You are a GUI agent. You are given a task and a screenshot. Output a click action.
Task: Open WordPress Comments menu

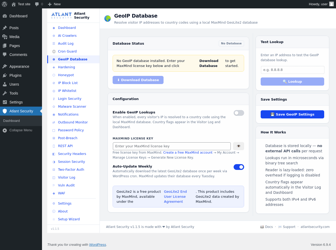coord(21,55)
